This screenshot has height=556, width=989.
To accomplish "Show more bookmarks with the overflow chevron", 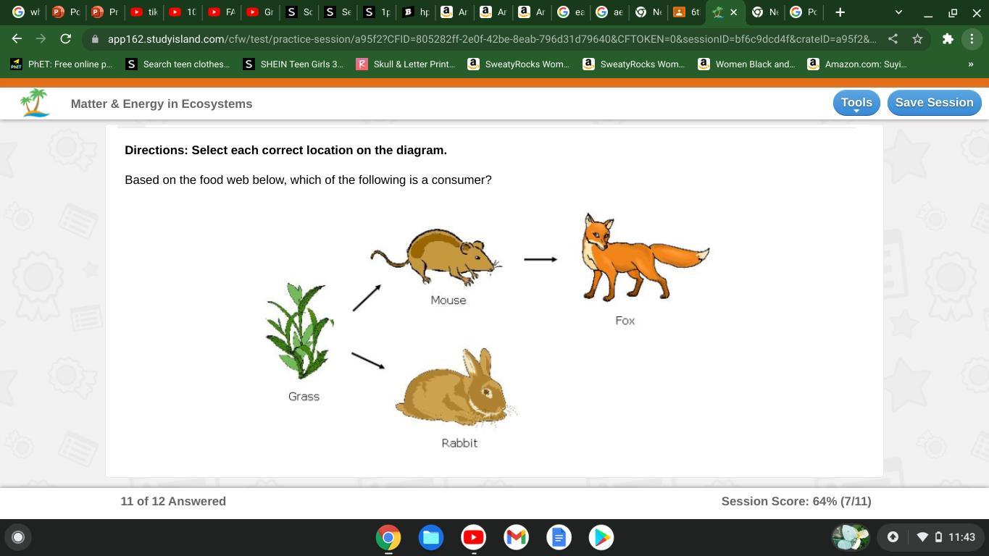I will pos(970,64).
